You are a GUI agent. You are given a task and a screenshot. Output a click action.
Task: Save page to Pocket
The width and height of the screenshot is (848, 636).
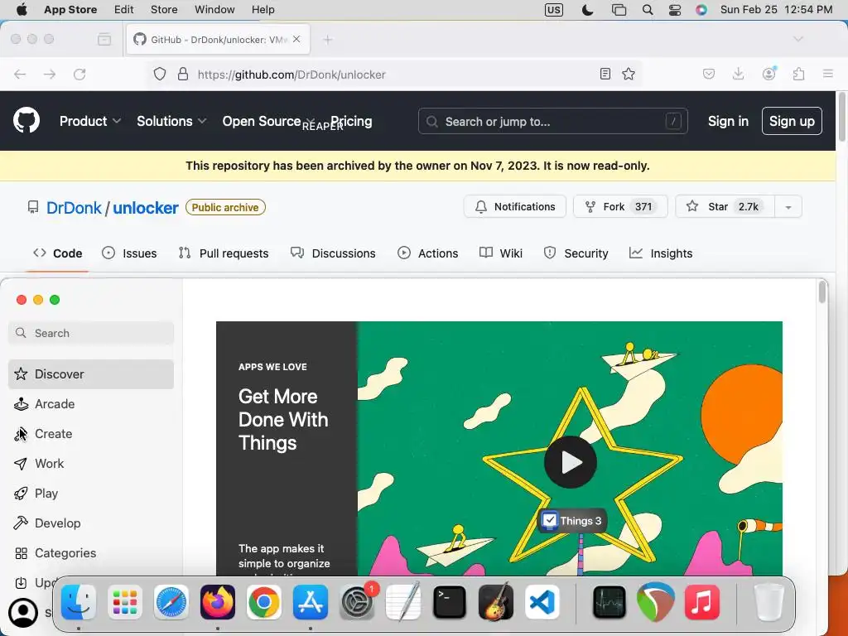[x=709, y=74]
